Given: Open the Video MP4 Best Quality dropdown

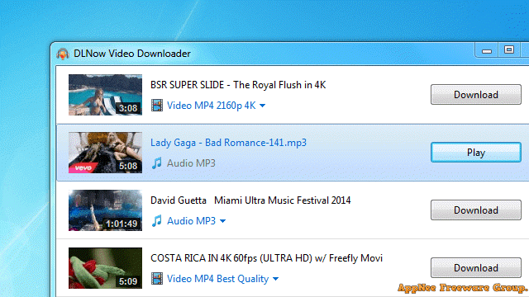Looking at the screenshot, I should (223, 279).
